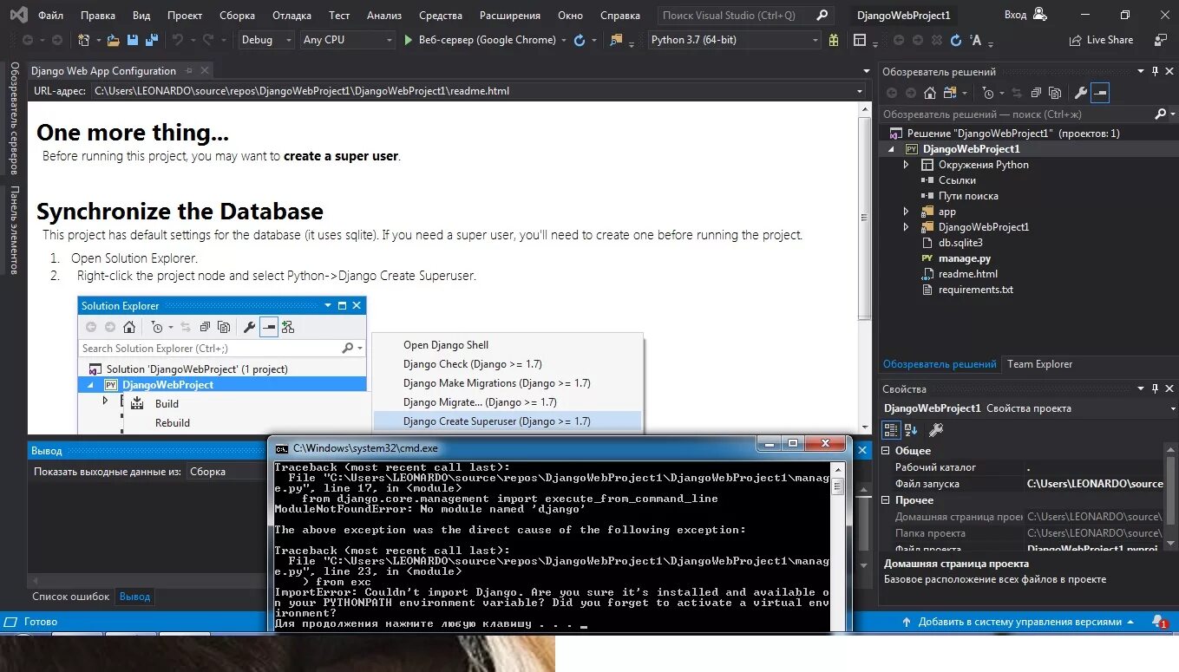Expand the app folder node
Viewport: 1179px width, 672px height.
coord(907,212)
